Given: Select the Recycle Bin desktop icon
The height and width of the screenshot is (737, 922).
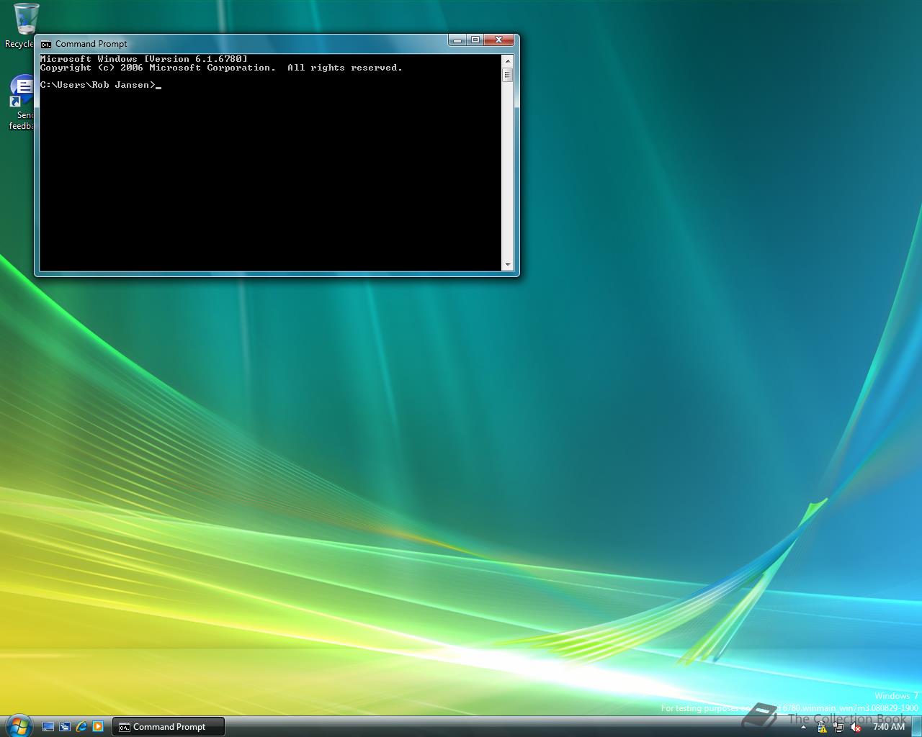Looking at the screenshot, I should (x=22, y=26).
